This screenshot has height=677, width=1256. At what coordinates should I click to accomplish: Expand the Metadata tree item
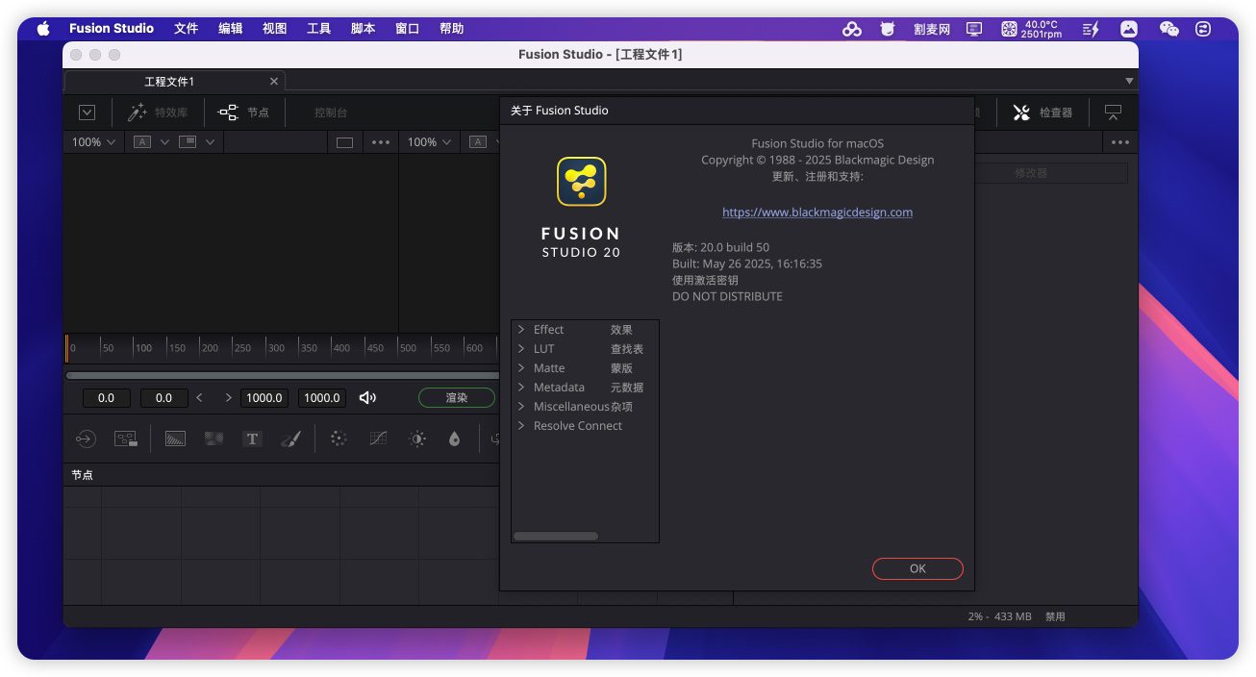click(x=521, y=388)
